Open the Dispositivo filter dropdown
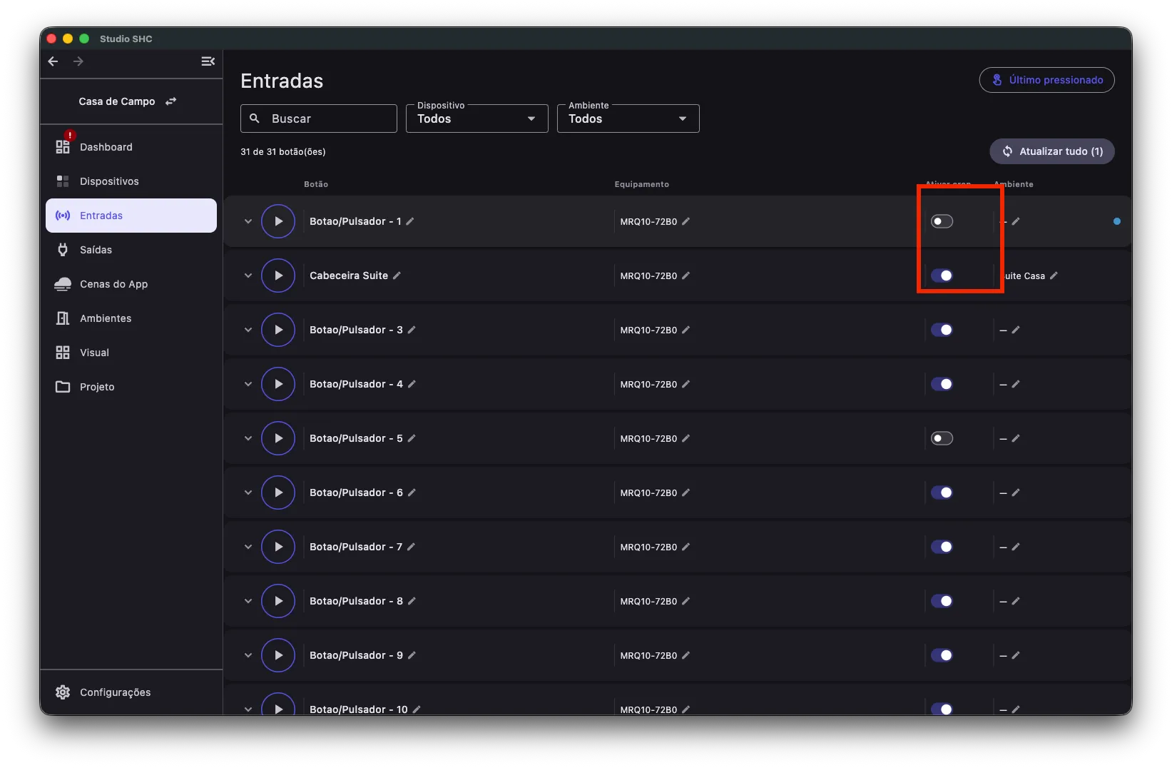Screen dimensions: 1172x768 [x=477, y=118]
